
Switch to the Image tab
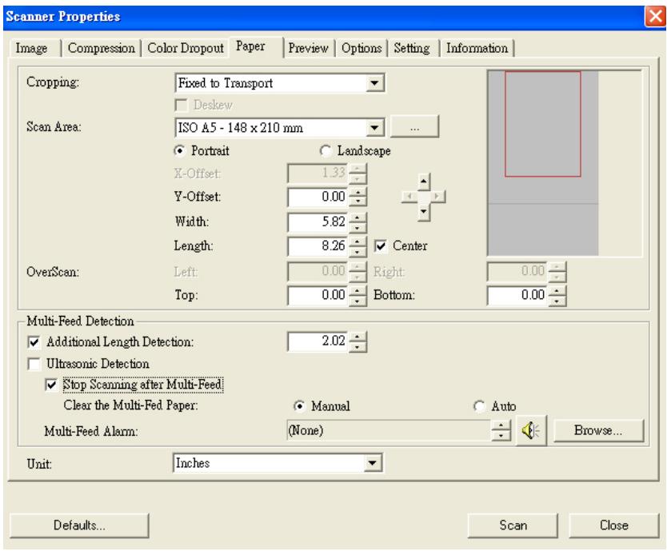pos(31,48)
